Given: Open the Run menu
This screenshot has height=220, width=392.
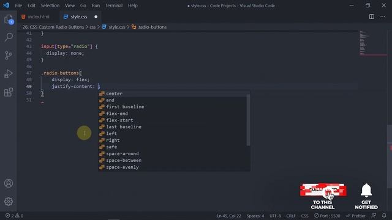Looking at the screenshot, I should pos(96,5).
